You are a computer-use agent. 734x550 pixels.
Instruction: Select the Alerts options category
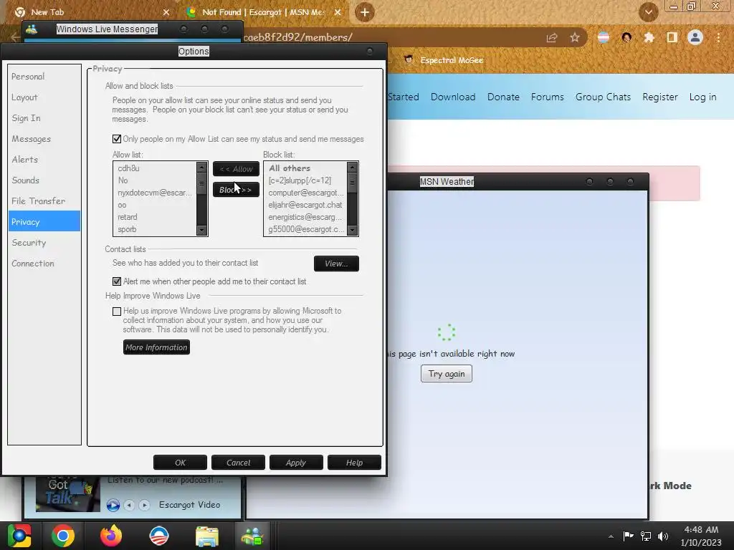coord(44,160)
